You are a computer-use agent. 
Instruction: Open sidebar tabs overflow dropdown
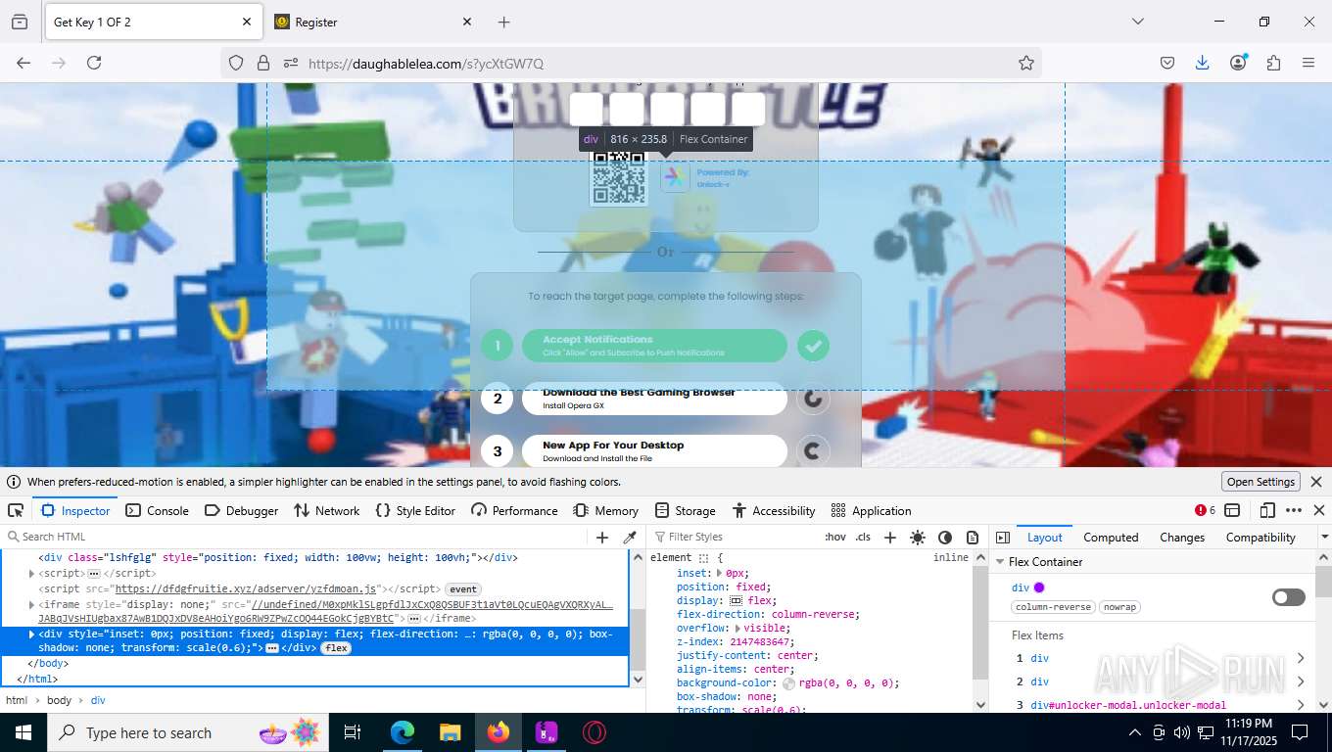[x=1324, y=537]
